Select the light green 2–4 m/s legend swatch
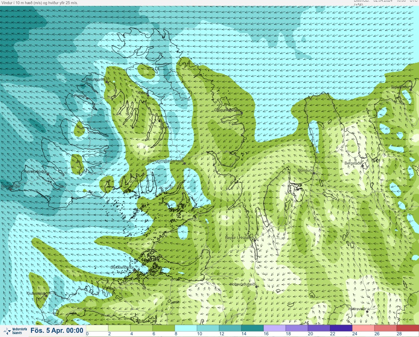The height and width of the screenshot is (337, 419). click(x=119, y=328)
